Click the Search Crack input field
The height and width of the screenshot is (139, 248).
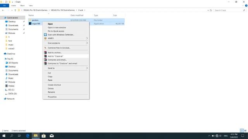[230, 10]
